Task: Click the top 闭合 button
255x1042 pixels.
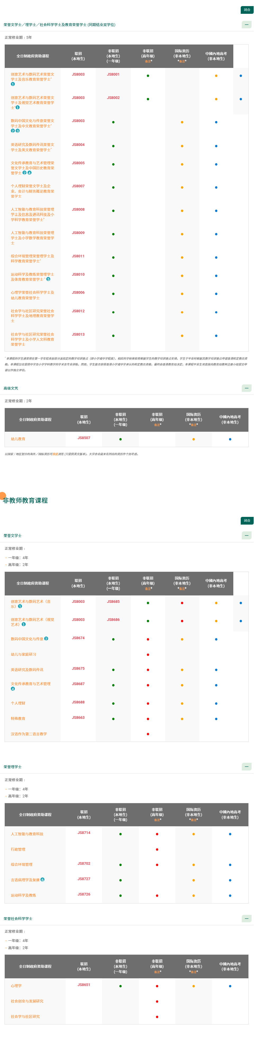Action: [x=247, y=10]
